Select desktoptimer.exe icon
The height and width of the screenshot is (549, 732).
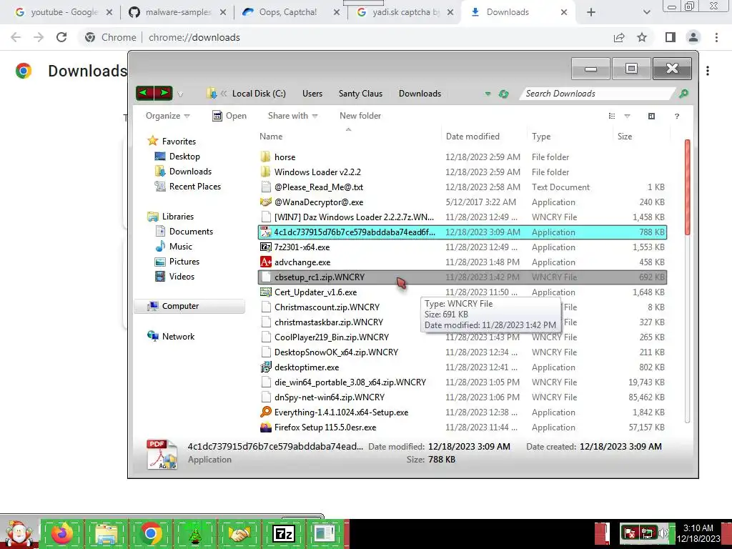tap(266, 367)
